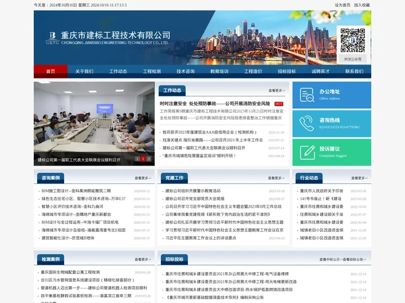
Task: Click 查看更多 in 检测案例 section
Action: [x=143, y=259]
